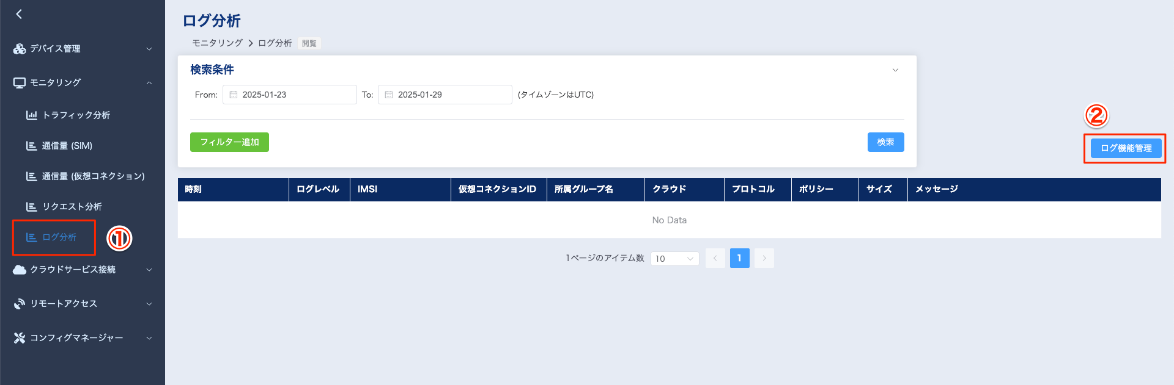Expand the リモートアクセス menu chevron

tap(149, 304)
